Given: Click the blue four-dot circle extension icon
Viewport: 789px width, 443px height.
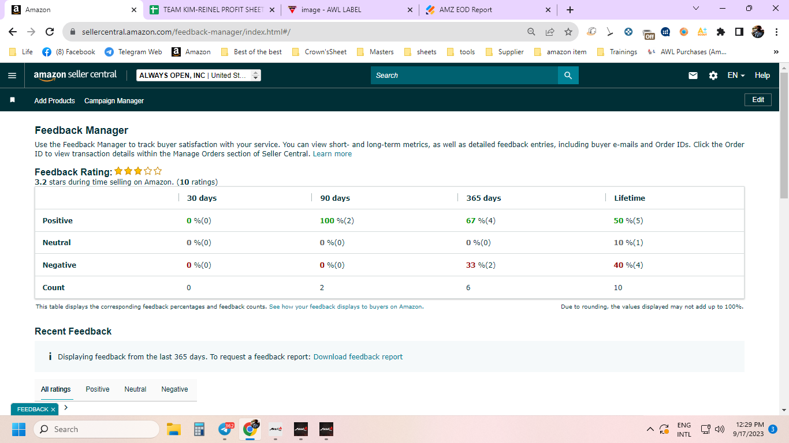Looking at the screenshot, I should coord(628,32).
